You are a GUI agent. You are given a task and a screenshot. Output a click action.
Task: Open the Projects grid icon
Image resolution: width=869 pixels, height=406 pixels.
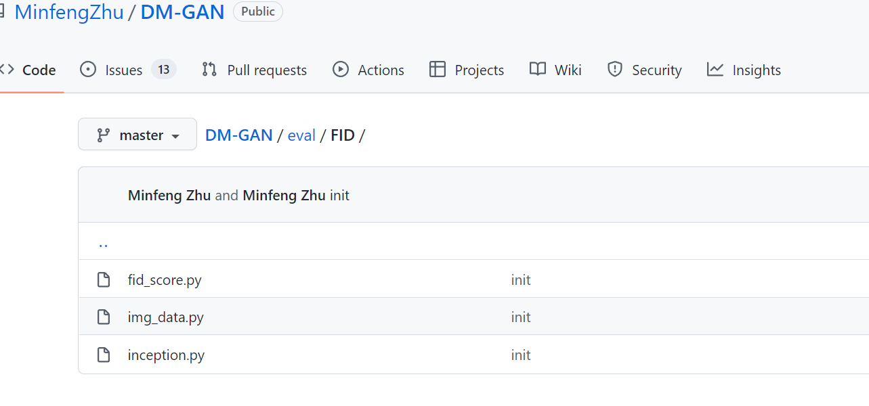[x=437, y=69]
